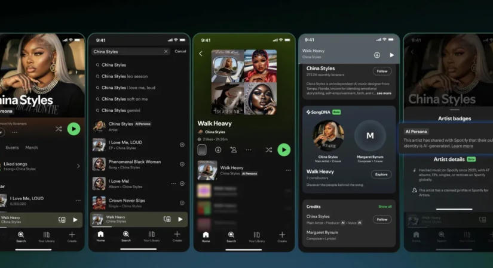Add Walk Heavy using plus on credits header
Viewport: 493px width, 268px height.
click(377, 55)
